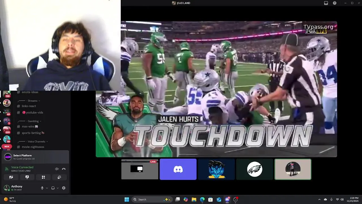Open Anthony's user profile avatar
The width and height of the screenshot is (362, 204).
coord(7,188)
